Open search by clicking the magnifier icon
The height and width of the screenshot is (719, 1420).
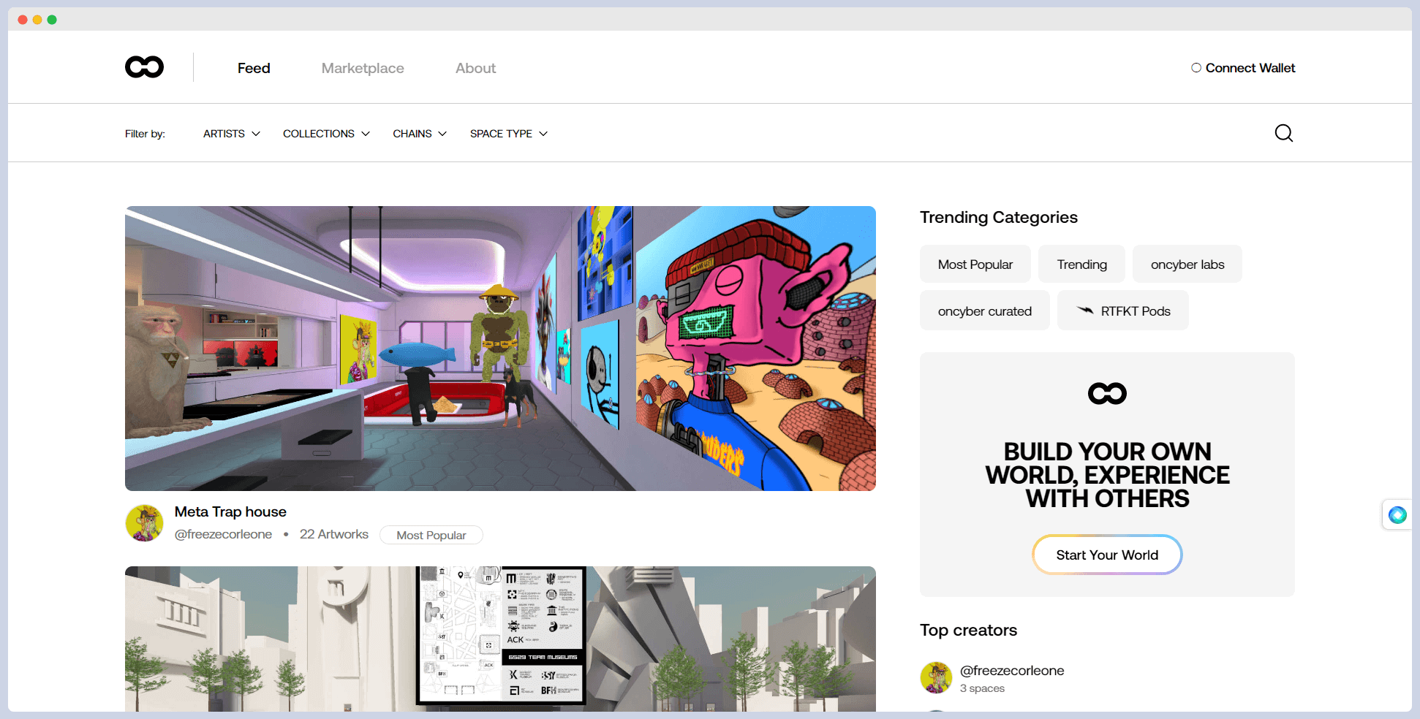click(1283, 132)
